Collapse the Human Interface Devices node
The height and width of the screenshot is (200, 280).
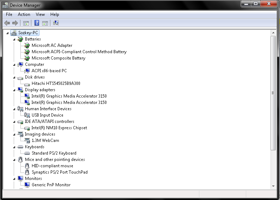(14, 109)
